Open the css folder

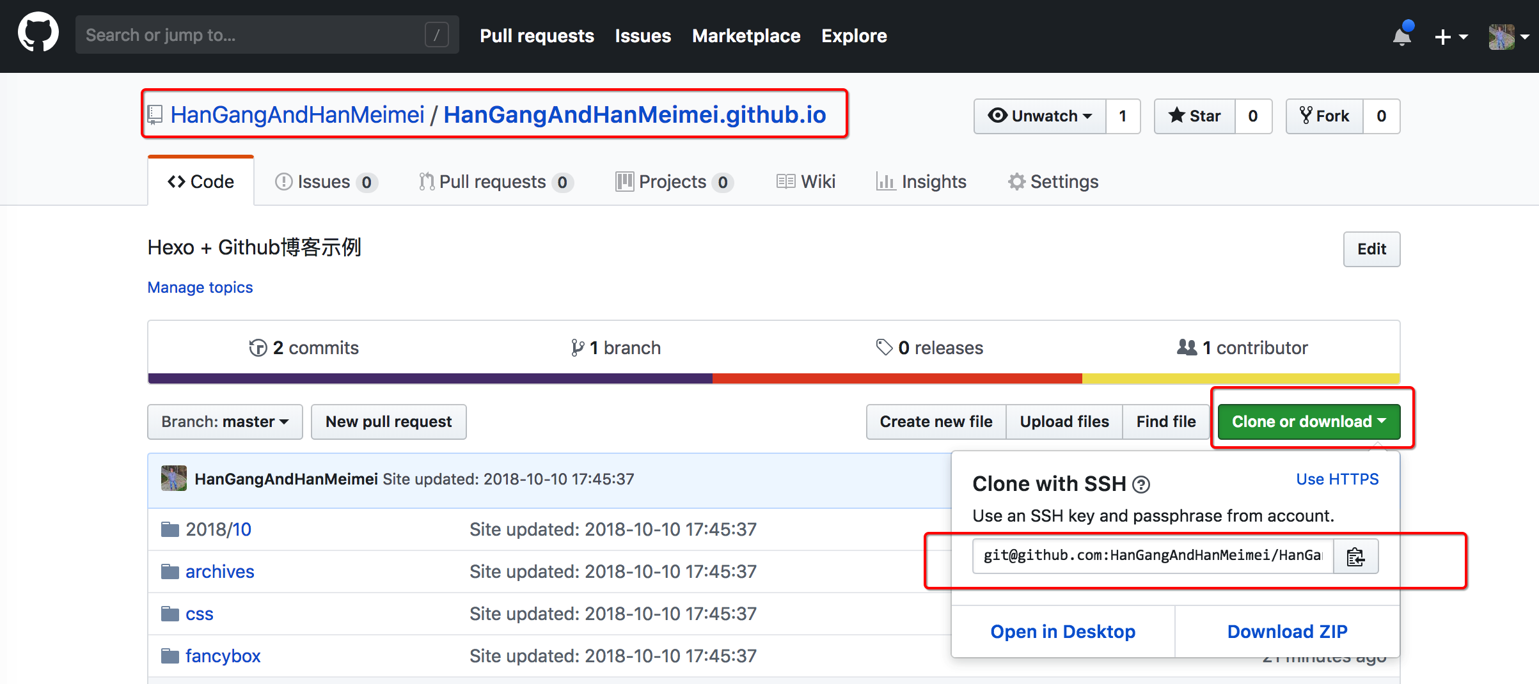tap(199, 614)
